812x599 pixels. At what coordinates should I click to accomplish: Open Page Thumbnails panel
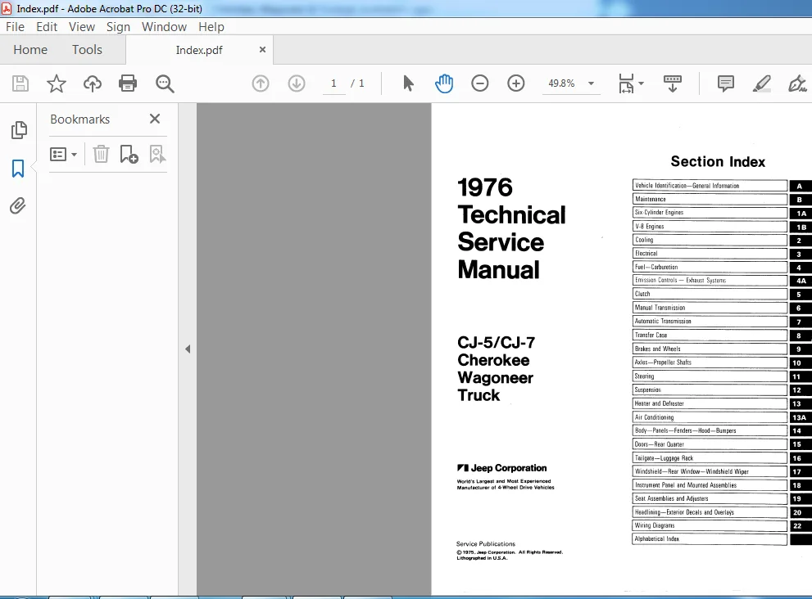click(19, 130)
